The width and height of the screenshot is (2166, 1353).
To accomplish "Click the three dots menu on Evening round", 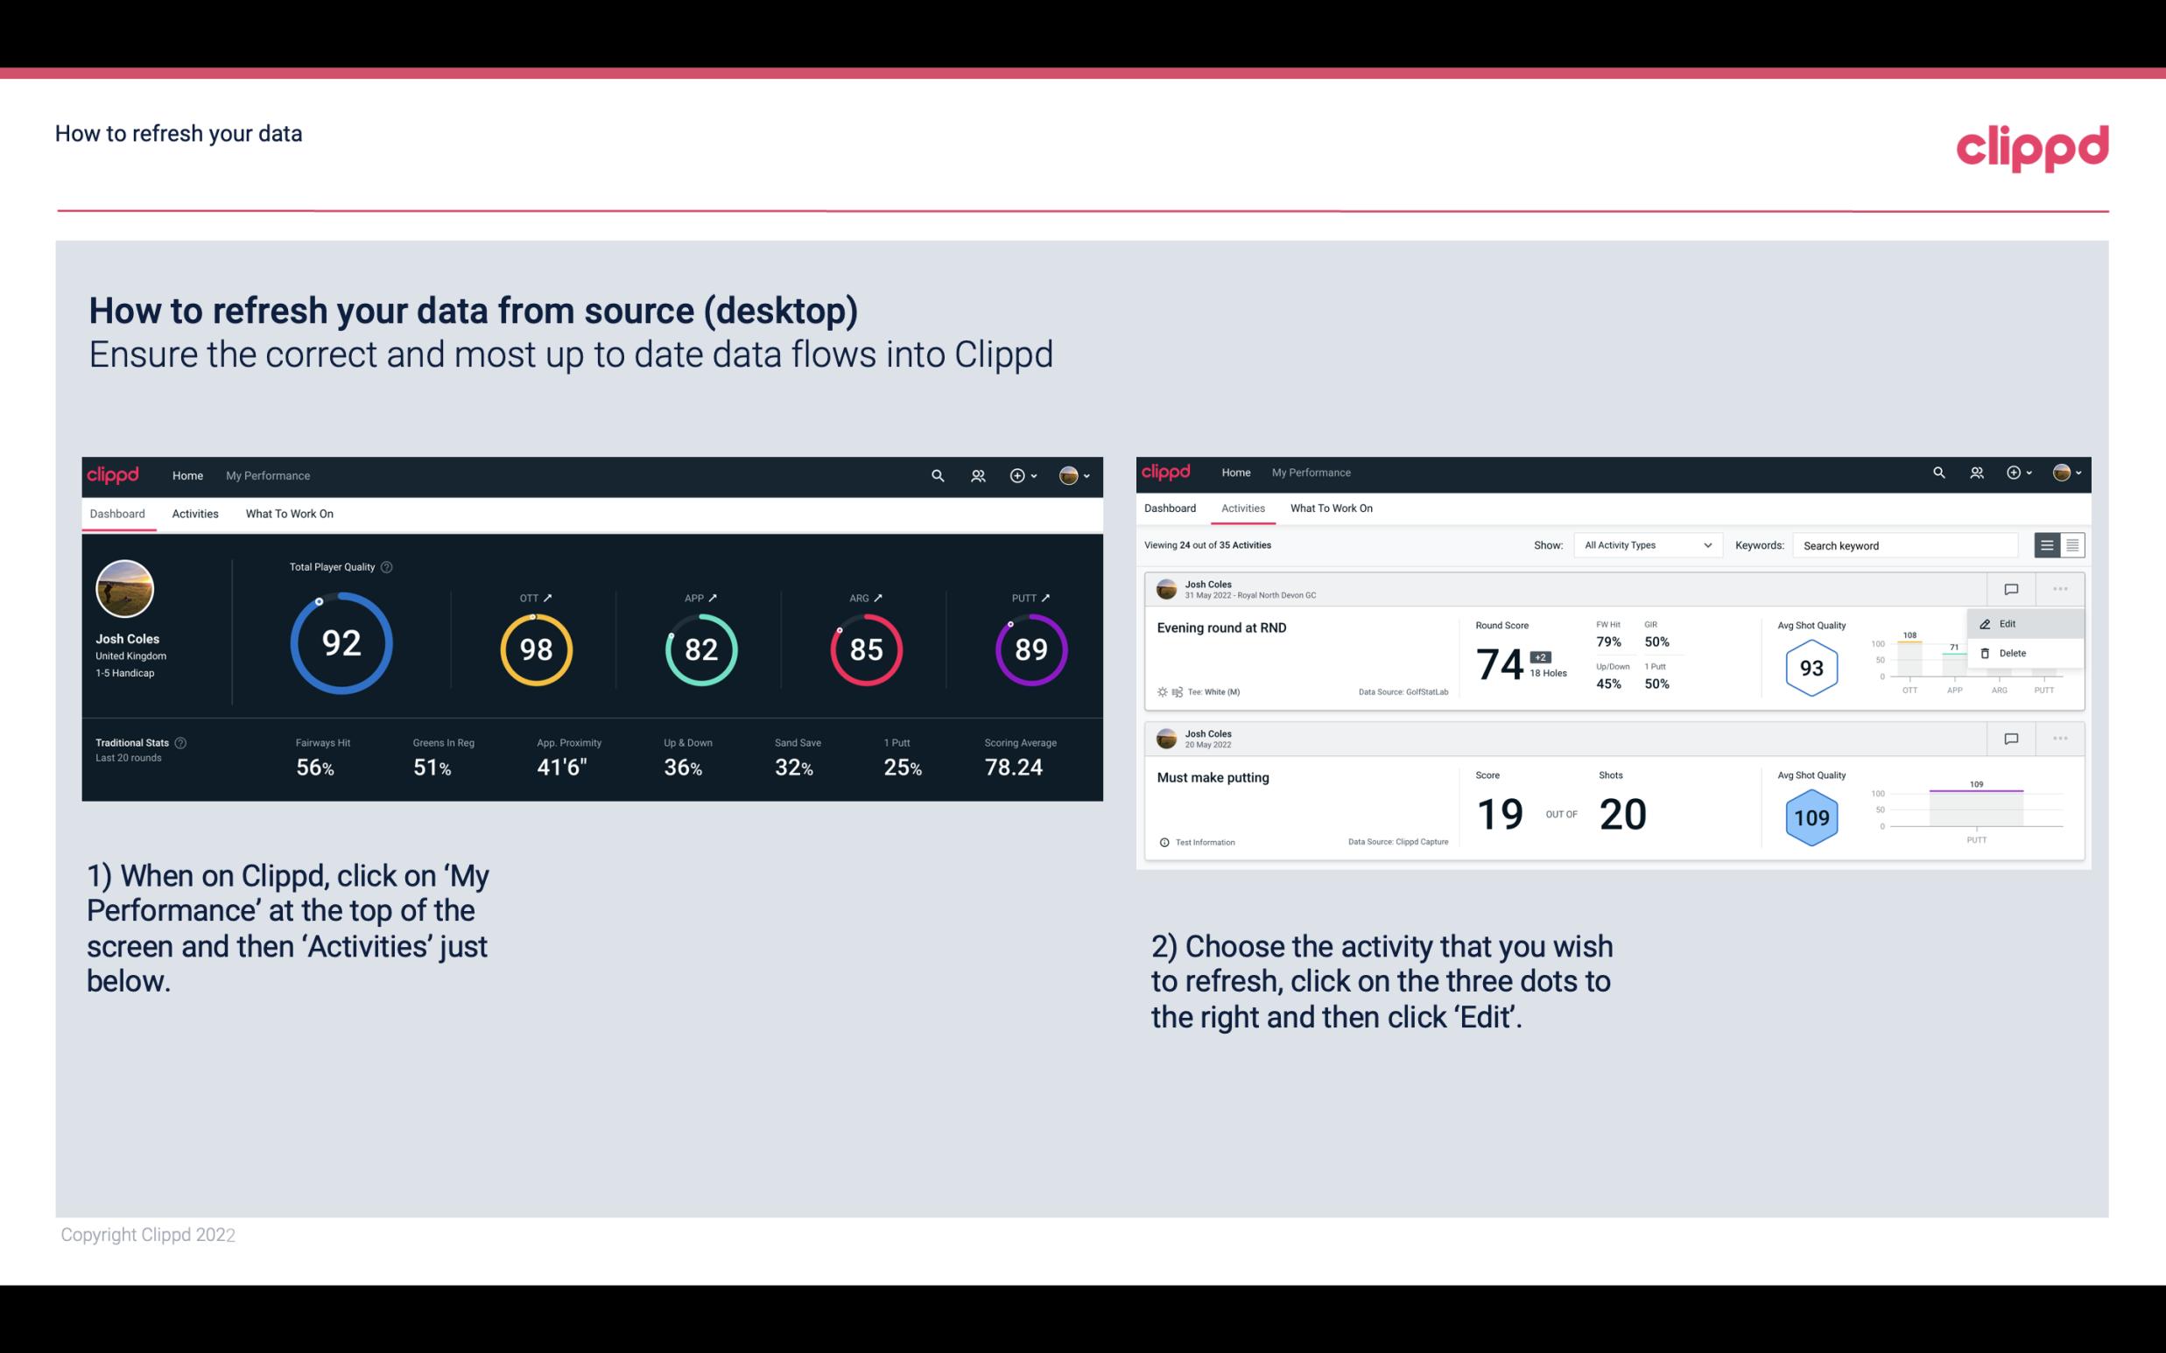I will pos(2057,589).
